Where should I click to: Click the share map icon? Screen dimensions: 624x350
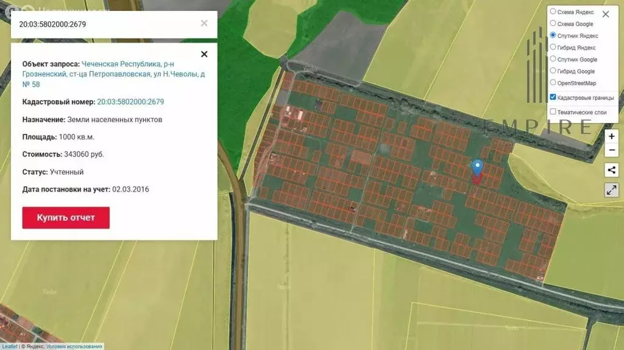coord(611,170)
